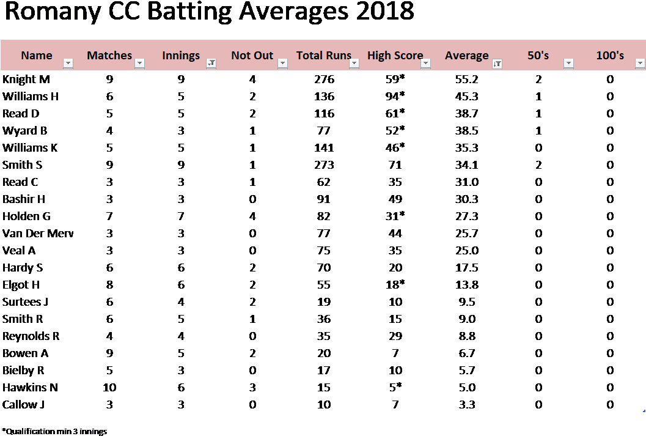This screenshot has width=646, height=436.
Task: Click the Williams H player cell
Action: [31, 97]
